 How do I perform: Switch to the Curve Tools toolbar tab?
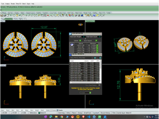[x=53, y=13]
